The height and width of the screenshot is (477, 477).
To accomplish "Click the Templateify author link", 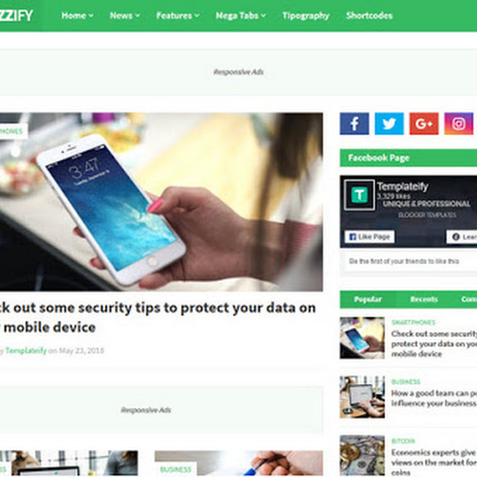I will (x=26, y=351).
